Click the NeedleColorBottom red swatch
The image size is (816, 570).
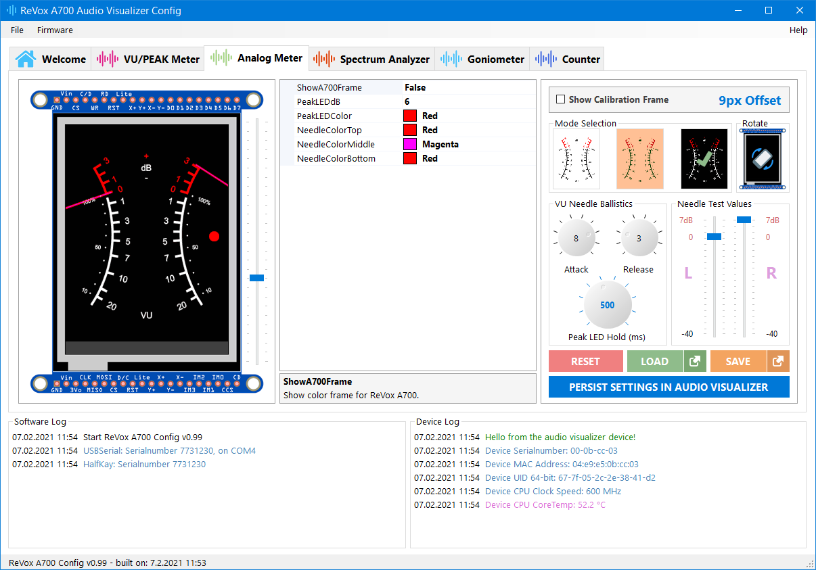(409, 158)
